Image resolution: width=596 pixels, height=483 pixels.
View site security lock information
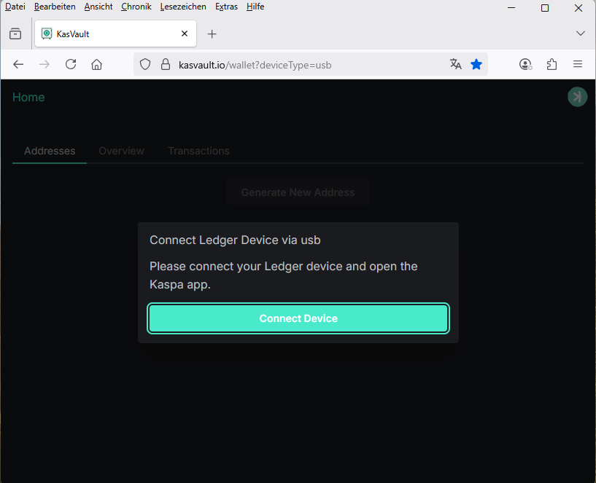click(166, 65)
